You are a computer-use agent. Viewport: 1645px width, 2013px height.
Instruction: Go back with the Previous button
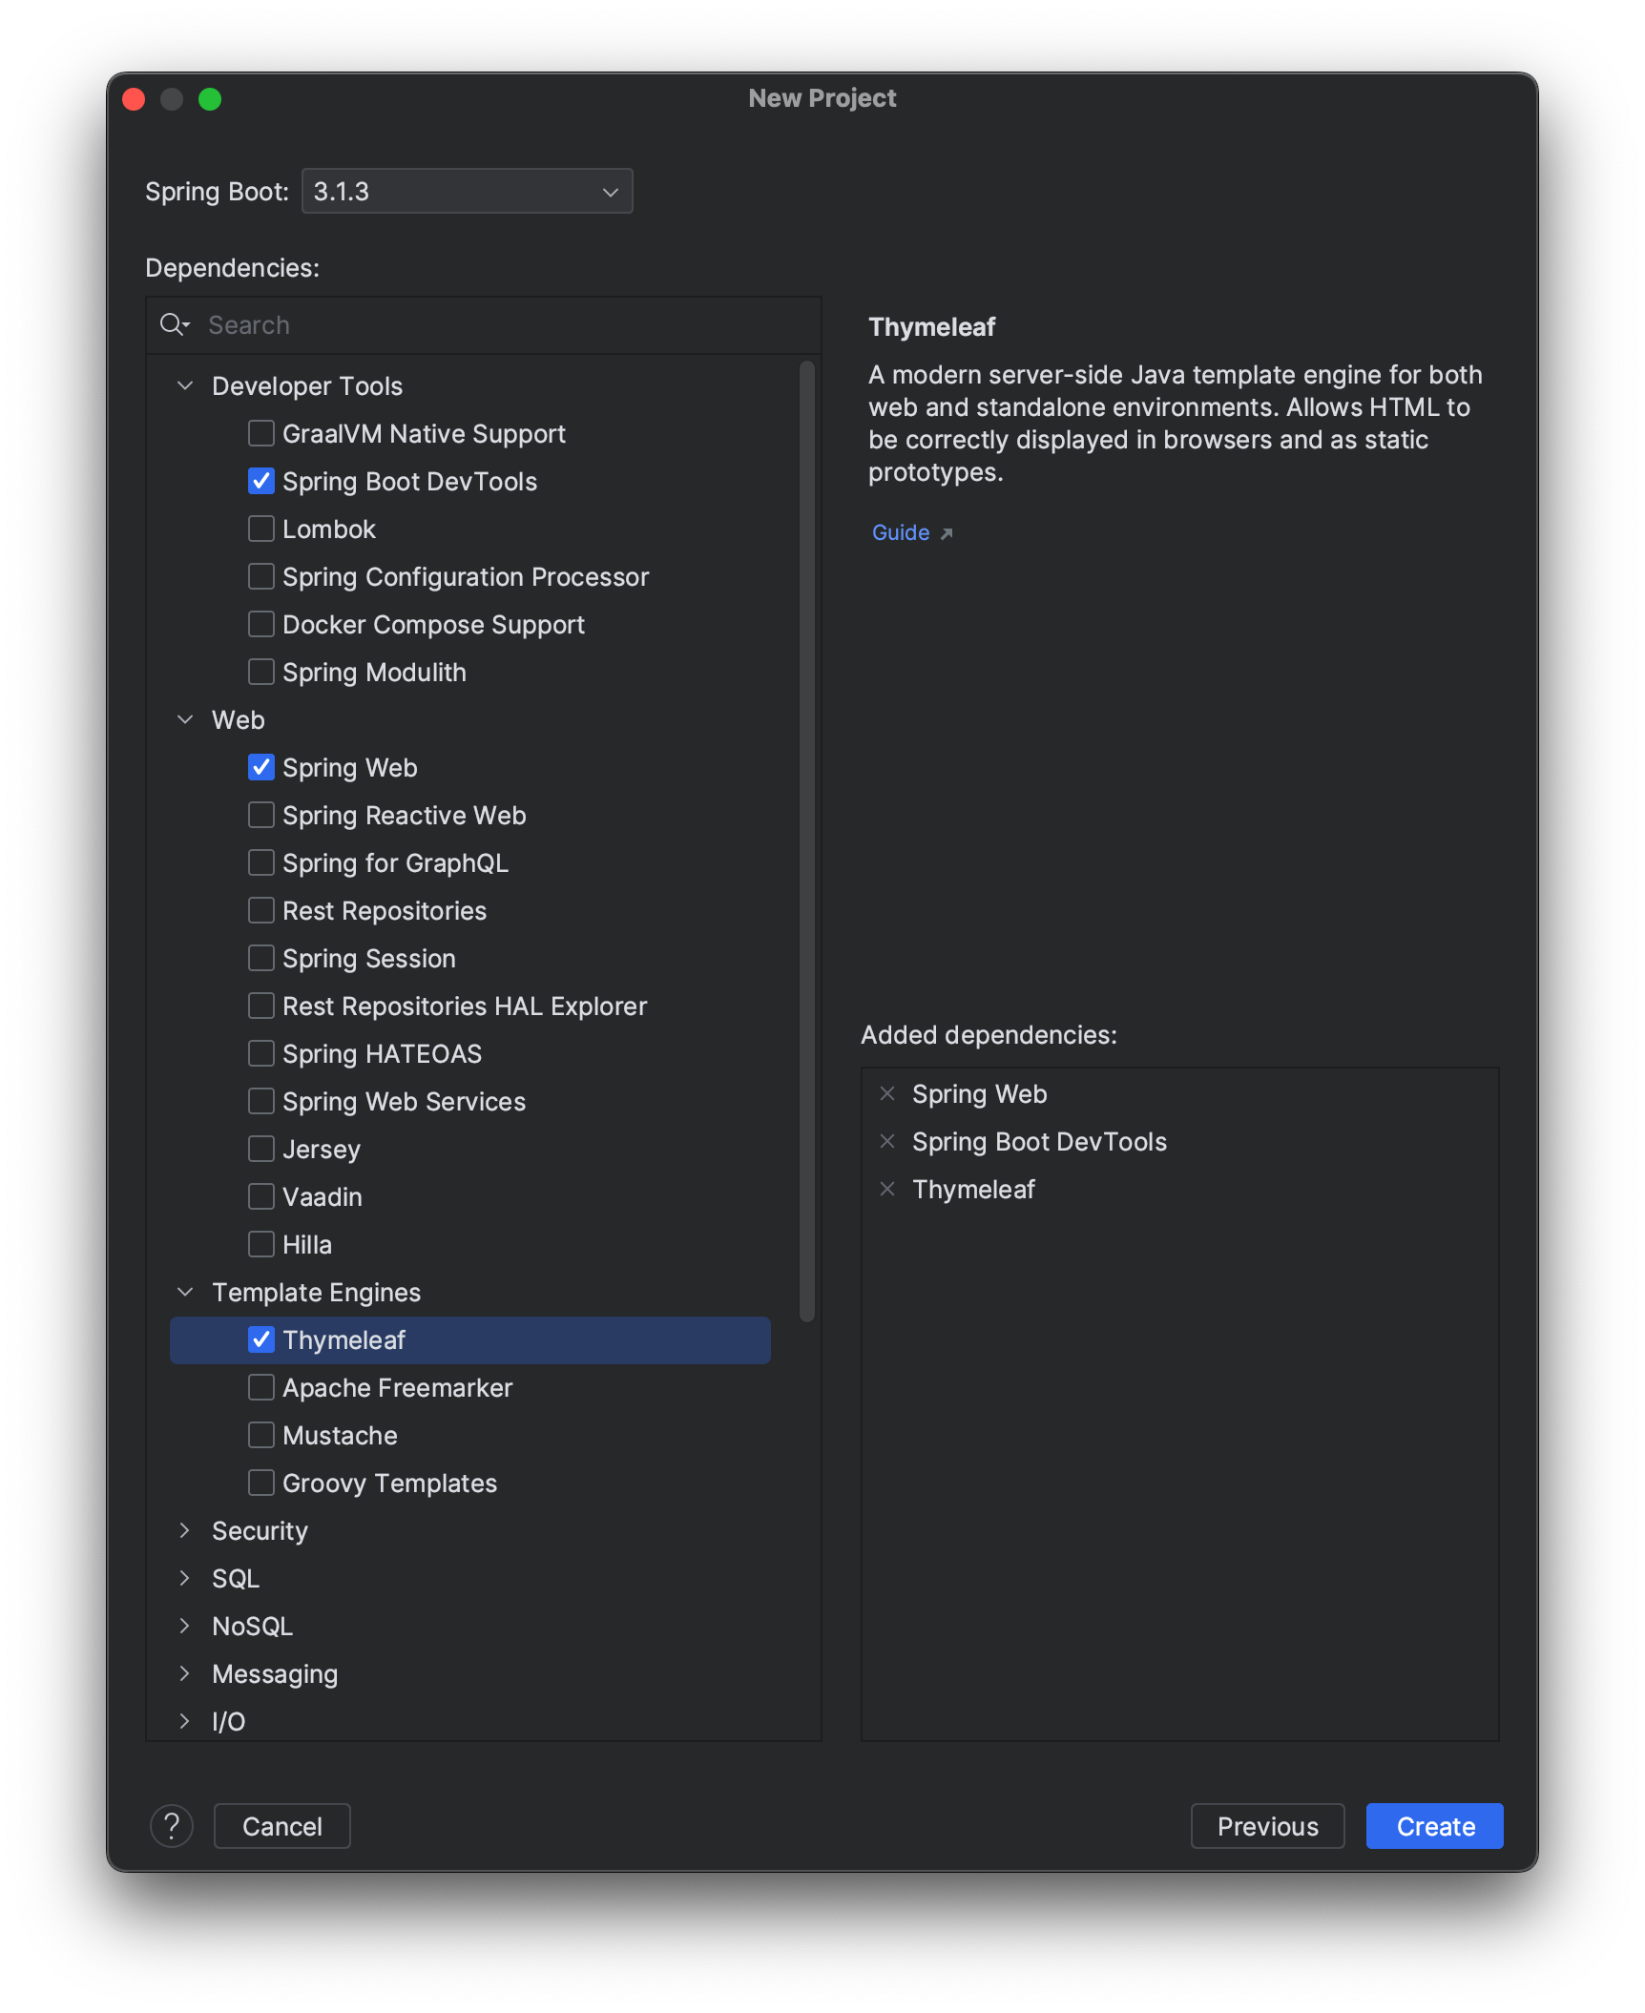[1267, 1826]
